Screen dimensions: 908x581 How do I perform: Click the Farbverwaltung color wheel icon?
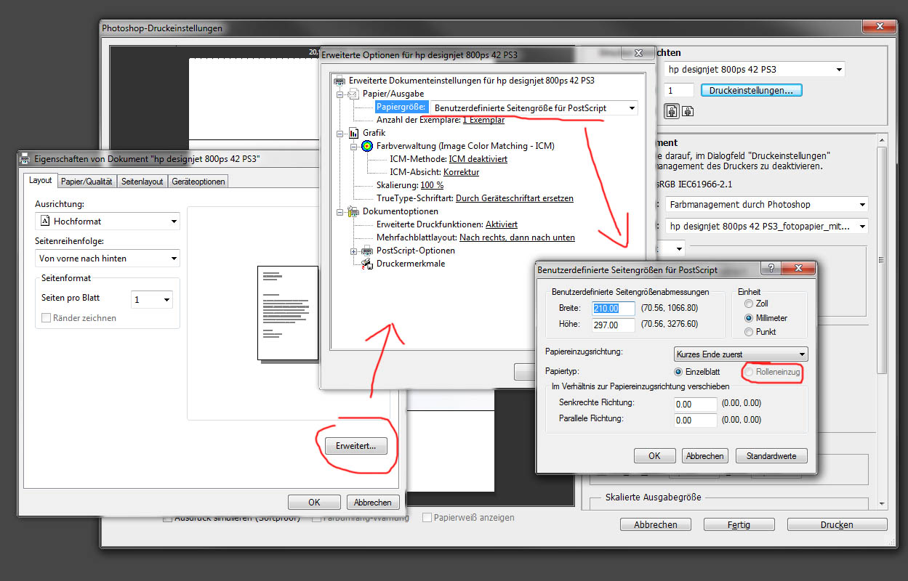tap(367, 146)
